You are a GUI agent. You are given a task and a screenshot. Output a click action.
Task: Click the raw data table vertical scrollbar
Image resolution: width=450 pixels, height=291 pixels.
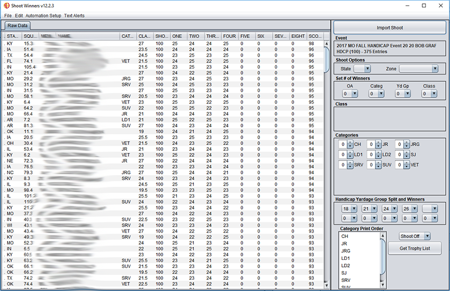pyautogui.click(x=327, y=59)
